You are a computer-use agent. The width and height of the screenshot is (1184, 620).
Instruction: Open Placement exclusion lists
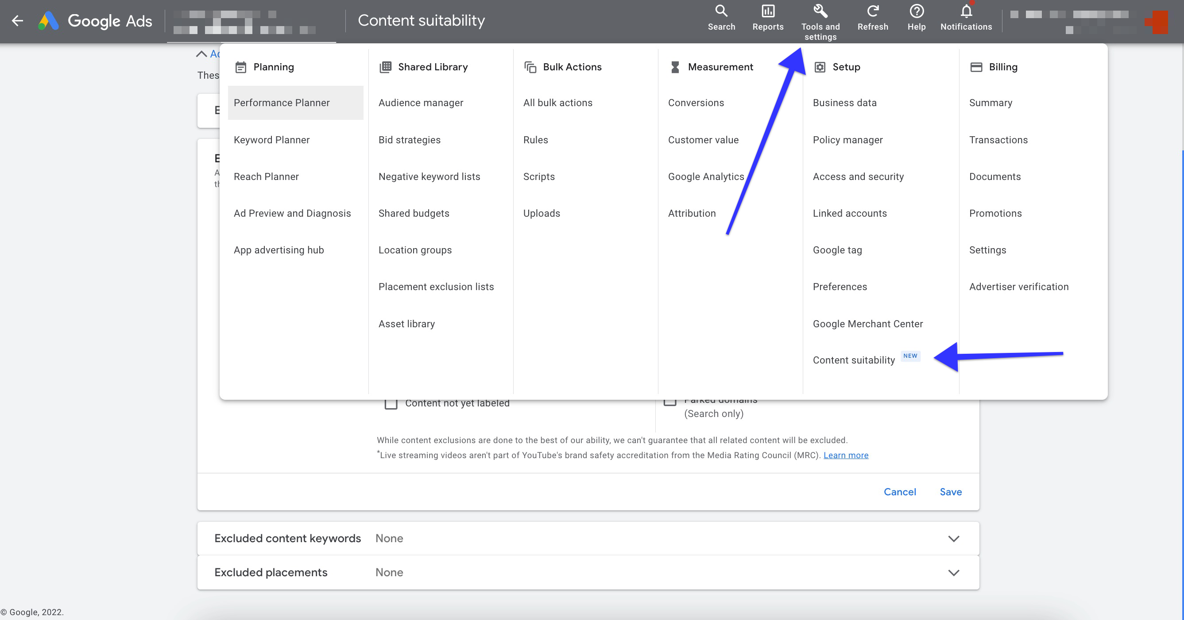pyautogui.click(x=436, y=287)
